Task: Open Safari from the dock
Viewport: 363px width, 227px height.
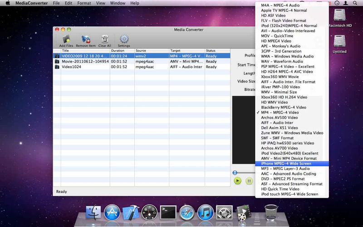Action: (187, 212)
